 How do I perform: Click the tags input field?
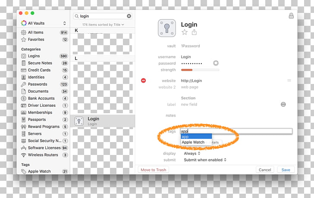pos(236,131)
